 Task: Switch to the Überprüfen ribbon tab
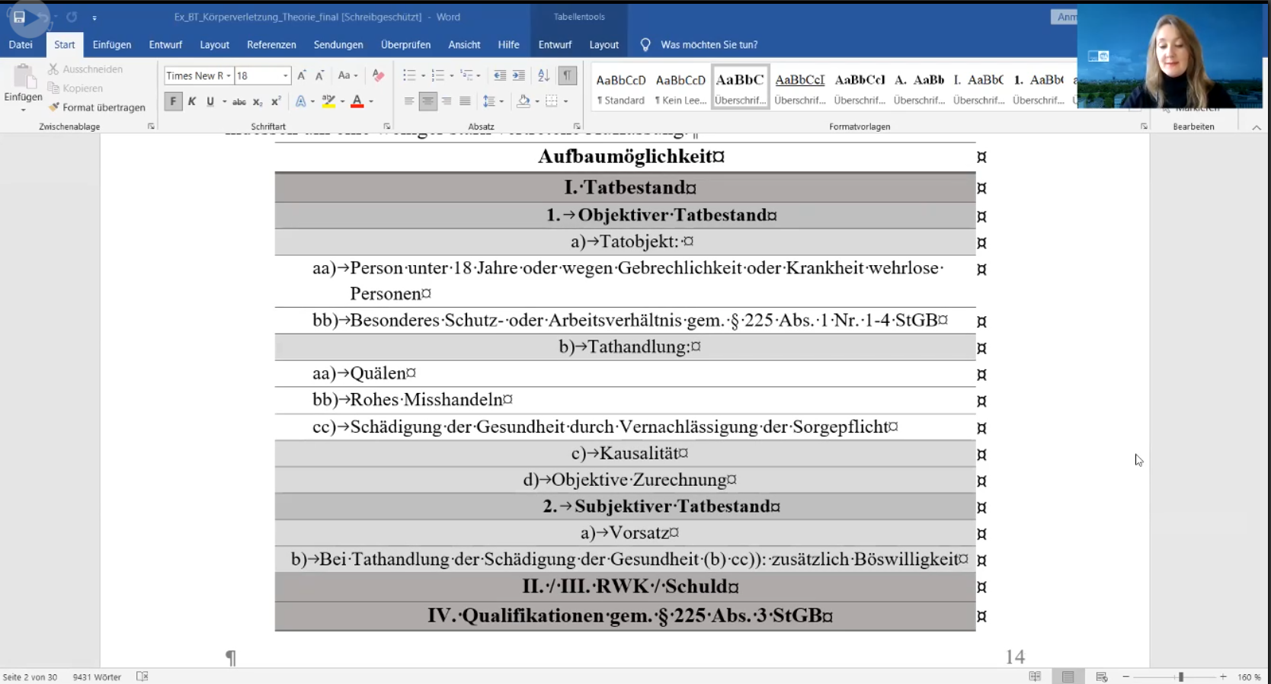(405, 45)
